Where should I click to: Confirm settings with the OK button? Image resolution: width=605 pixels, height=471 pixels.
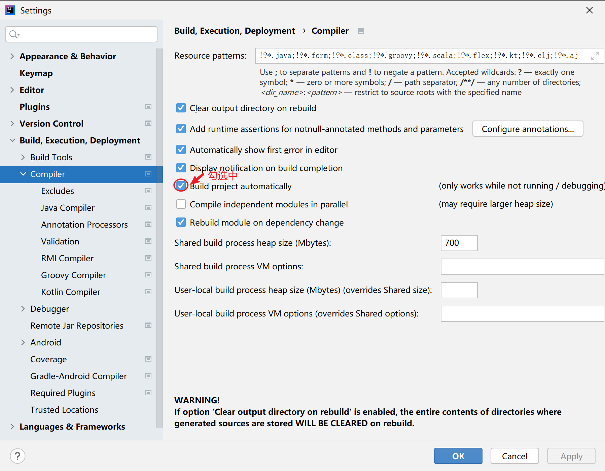tap(458, 456)
